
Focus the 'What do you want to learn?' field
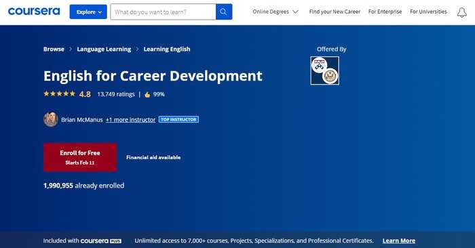[163, 12]
